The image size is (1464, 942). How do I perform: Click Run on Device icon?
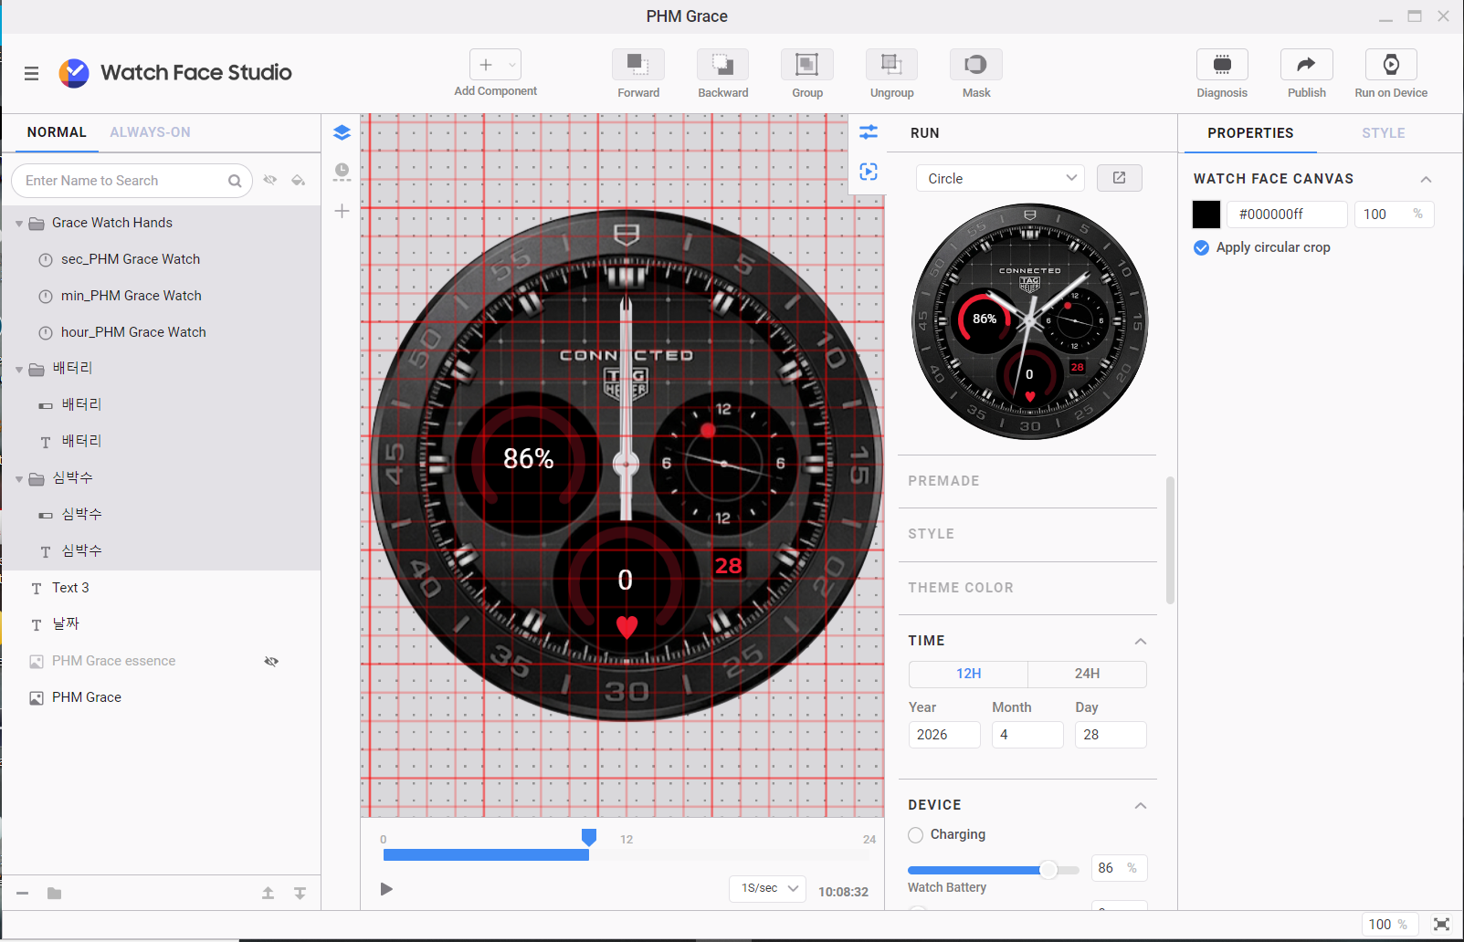[1390, 65]
